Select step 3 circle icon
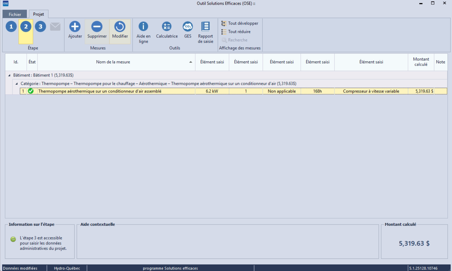 tap(40, 27)
